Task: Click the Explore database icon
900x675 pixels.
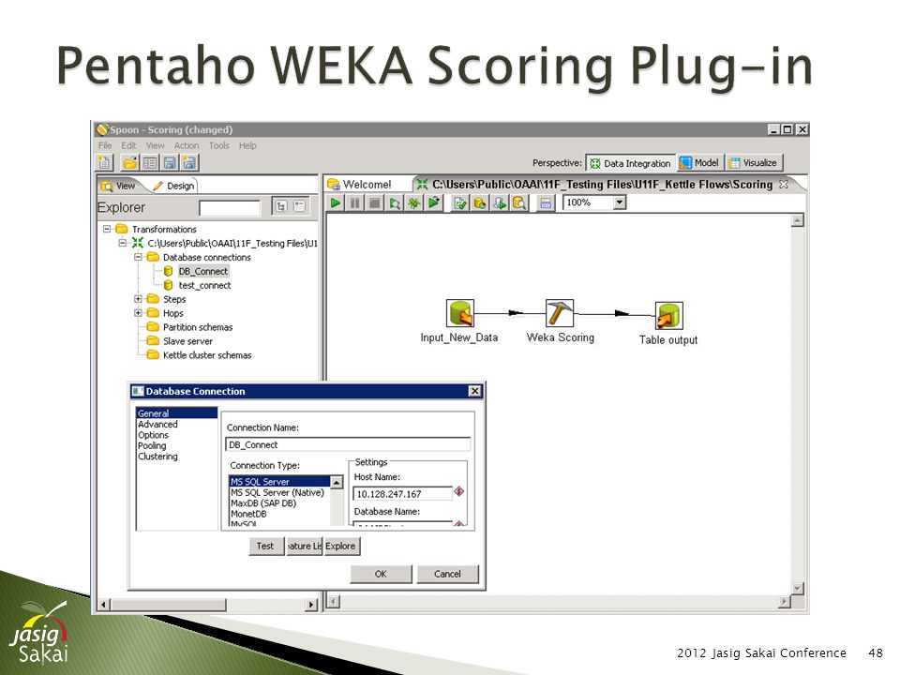Action: [x=518, y=202]
